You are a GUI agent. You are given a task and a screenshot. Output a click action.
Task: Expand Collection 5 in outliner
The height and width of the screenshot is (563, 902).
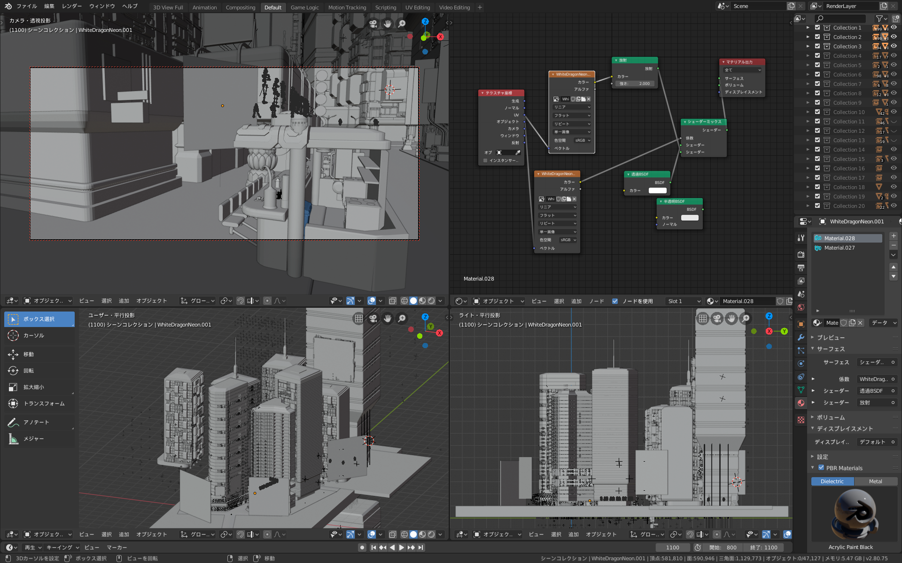(808, 65)
